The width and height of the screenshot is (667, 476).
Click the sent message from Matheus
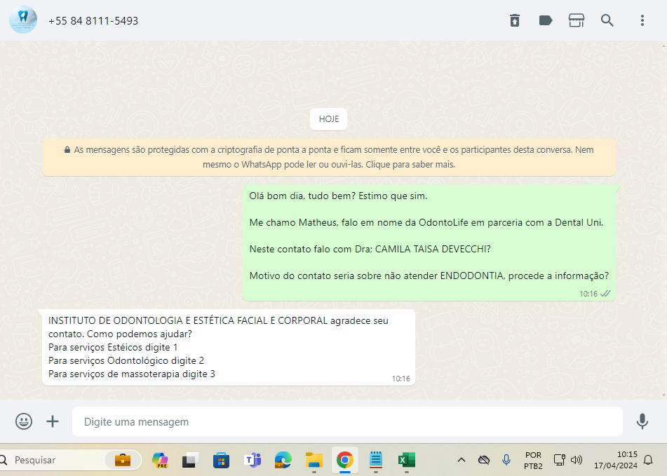[429, 243]
